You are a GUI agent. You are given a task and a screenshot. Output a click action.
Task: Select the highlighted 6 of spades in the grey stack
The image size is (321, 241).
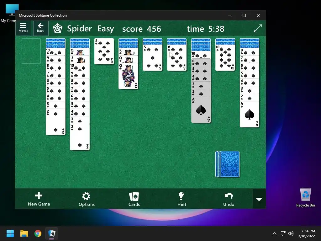201,62
